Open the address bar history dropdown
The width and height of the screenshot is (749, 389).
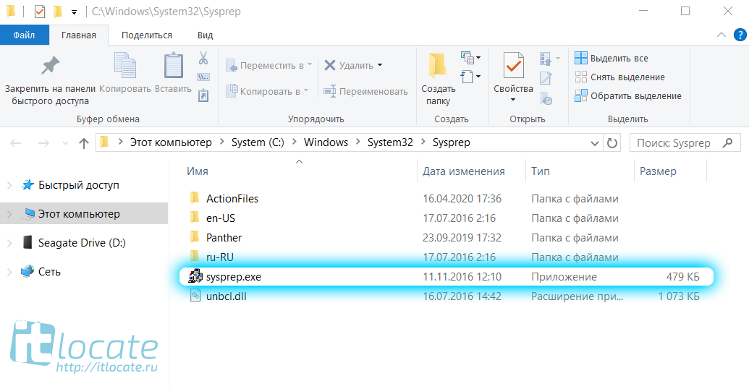593,142
